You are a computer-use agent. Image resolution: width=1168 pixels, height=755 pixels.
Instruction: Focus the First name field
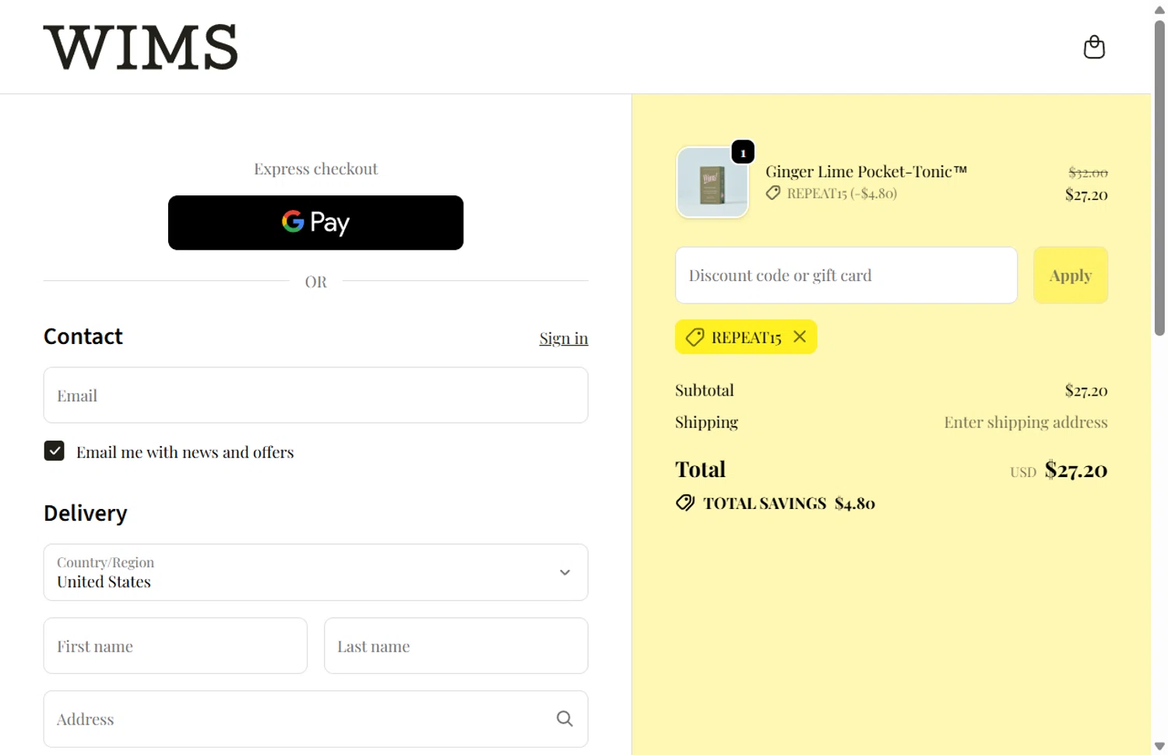click(x=175, y=646)
